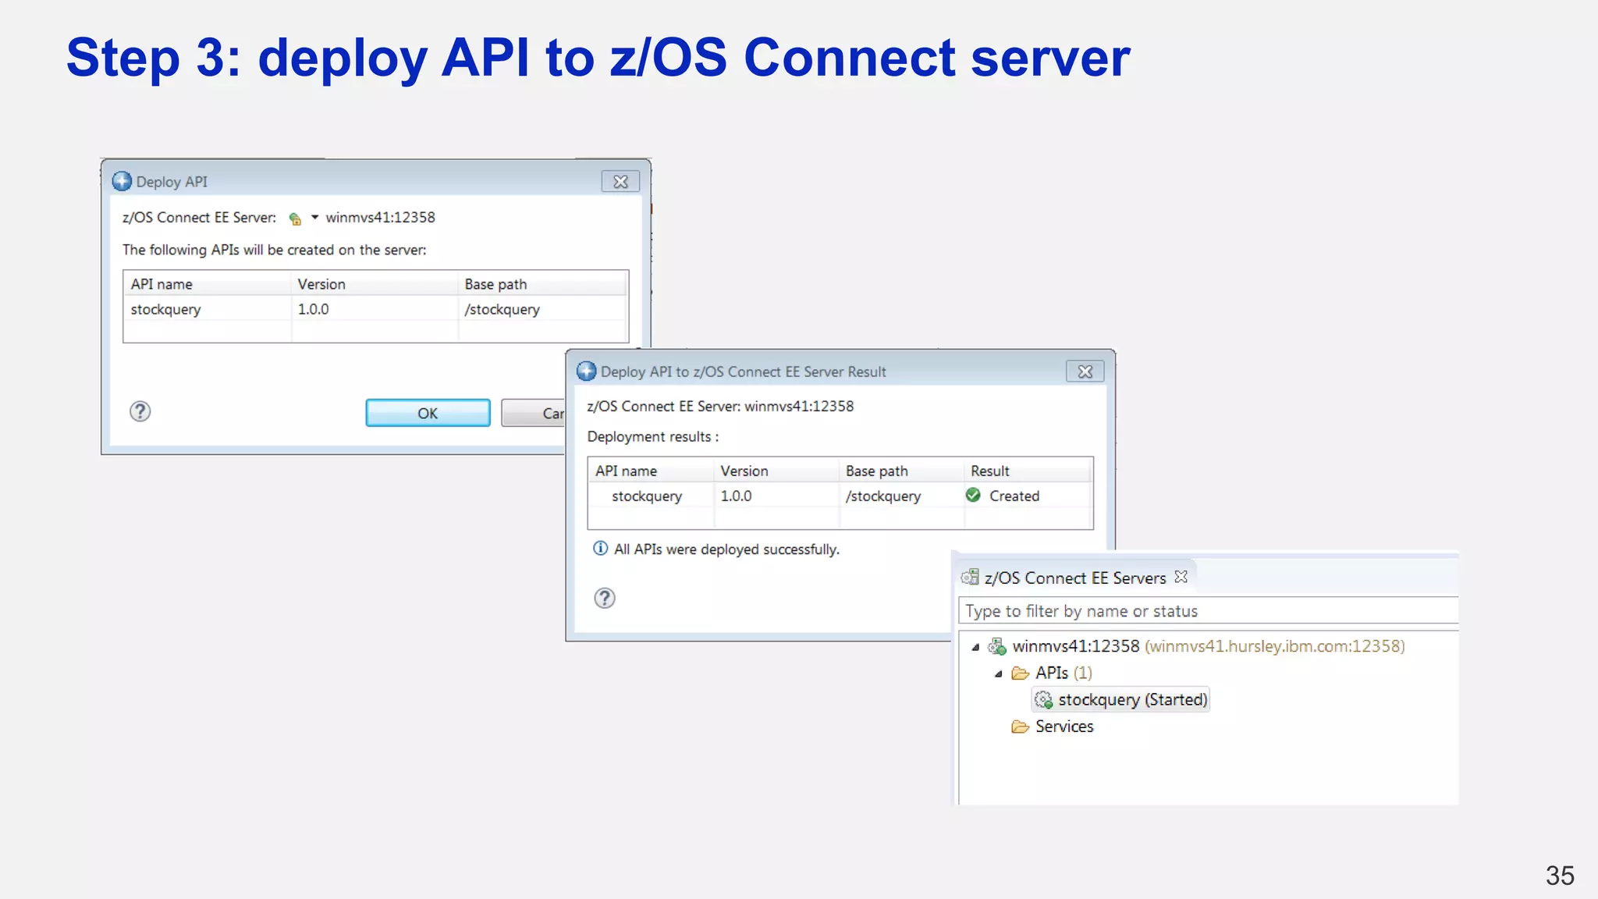Screen dimensions: 1598x899
Task: Click 'All APIs were deployed successfully' message
Action: (x=726, y=549)
